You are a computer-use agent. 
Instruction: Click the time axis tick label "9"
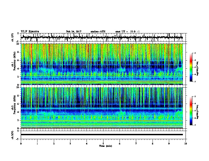point(169,143)
